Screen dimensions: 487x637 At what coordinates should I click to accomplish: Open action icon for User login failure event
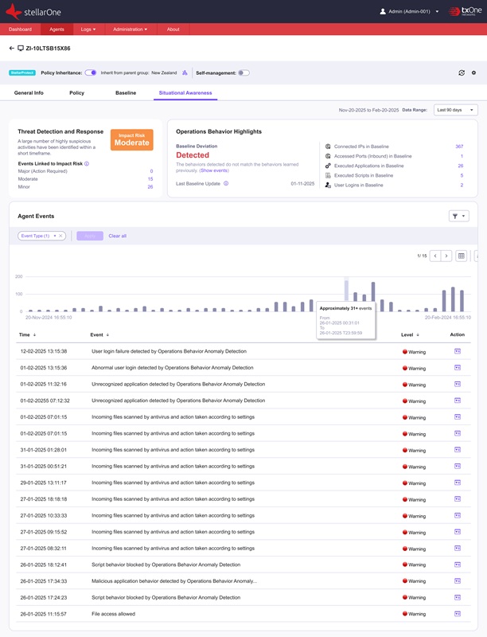point(458,350)
